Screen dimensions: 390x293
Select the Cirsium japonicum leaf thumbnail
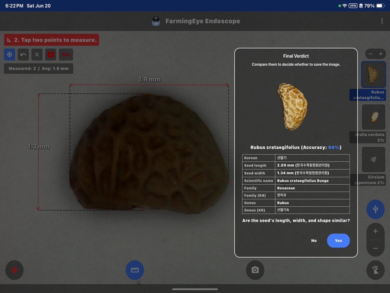[374, 160]
